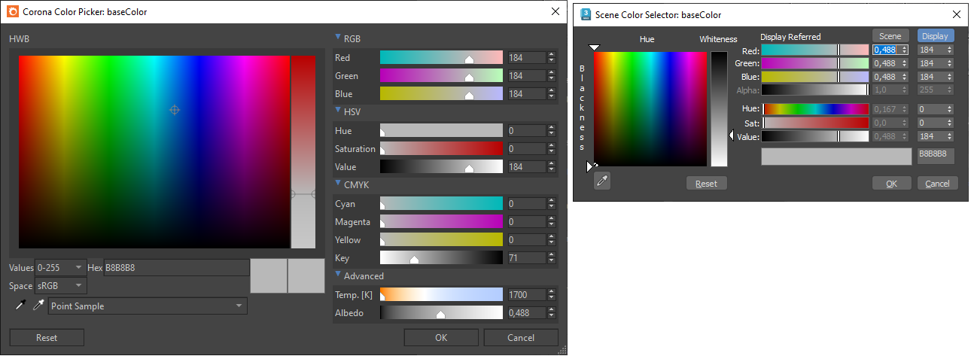The height and width of the screenshot is (356, 974).
Task: Collapse the RGB section
Action: (338, 38)
